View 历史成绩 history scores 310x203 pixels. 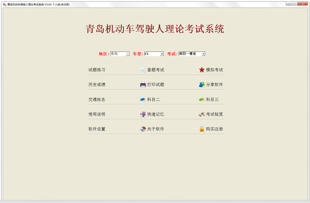click(97, 85)
